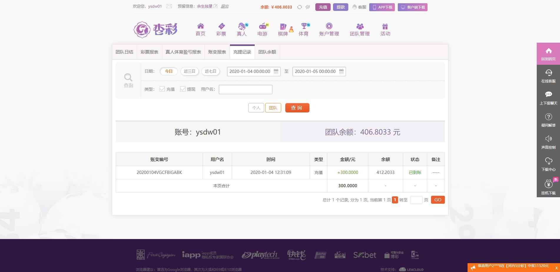Open calendar picker for start date
The width and height of the screenshot is (560, 272).
tap(276, 71)
